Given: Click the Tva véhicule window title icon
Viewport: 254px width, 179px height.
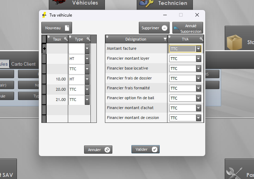Looking at the screenshot, I should 45,15.
